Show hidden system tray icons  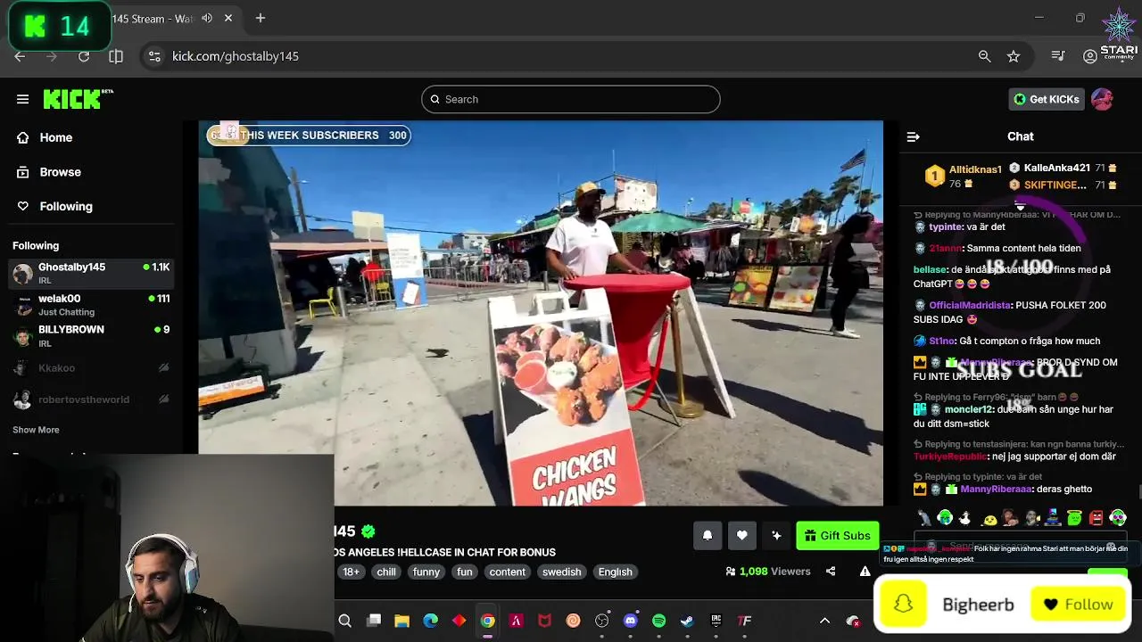(824, 621)
